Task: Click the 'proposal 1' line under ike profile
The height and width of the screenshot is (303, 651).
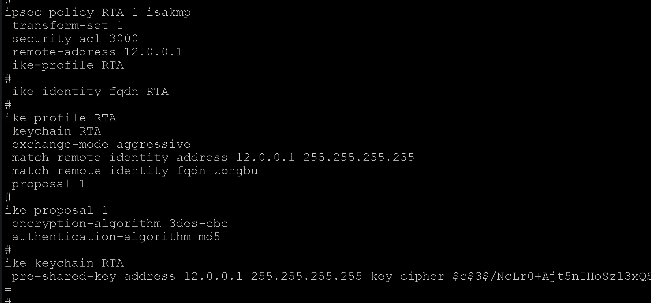Action: (49, 184)
